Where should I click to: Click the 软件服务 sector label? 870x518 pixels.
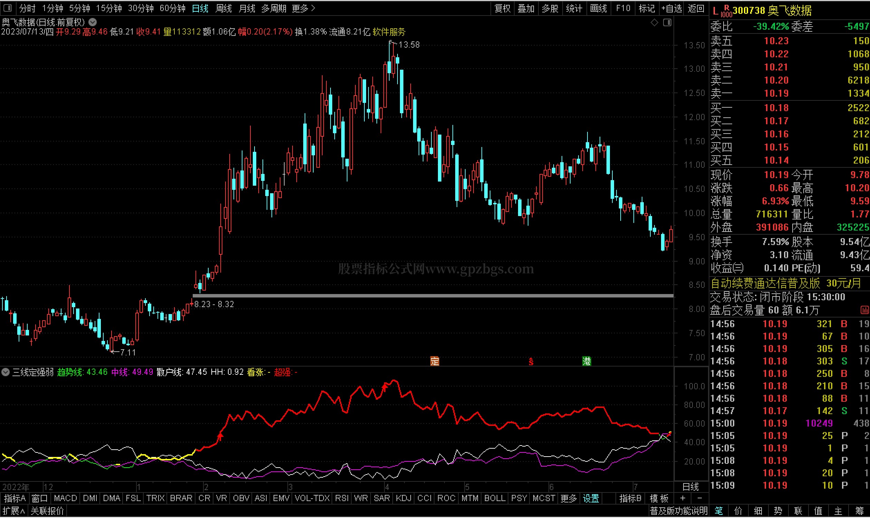pyautogui.click(x=389, y=32)
